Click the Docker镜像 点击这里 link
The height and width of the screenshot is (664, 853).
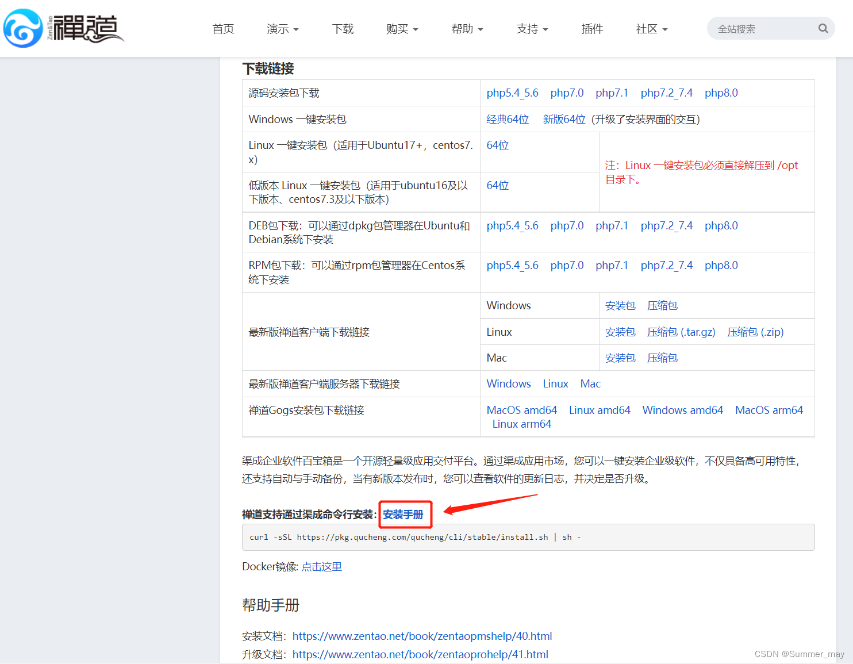click(x=322, y=567)
